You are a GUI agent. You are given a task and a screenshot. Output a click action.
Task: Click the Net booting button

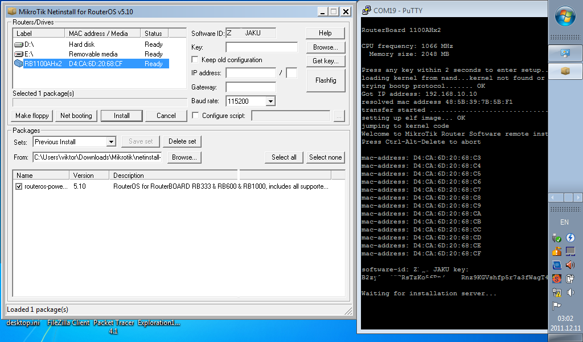(76, 115)
